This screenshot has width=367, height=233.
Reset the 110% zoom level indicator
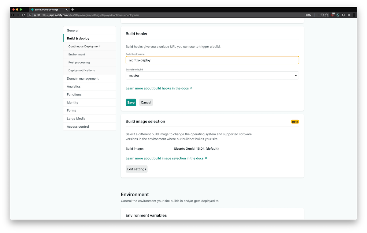point(308,15)
